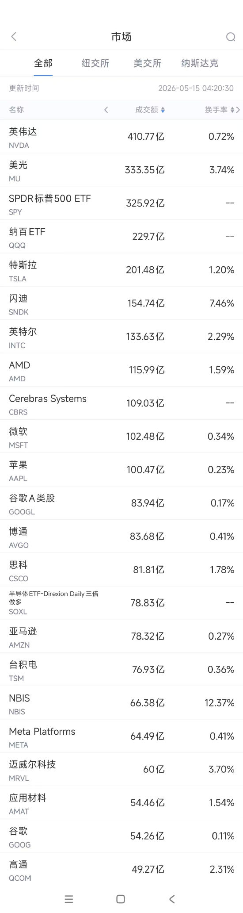Sort by 换手率 column arrows
The width and height of the screenshot is (243, 913).
(232, 110)
